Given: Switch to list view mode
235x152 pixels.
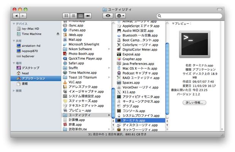Looking at the screenshot, I should click(73, 16).
